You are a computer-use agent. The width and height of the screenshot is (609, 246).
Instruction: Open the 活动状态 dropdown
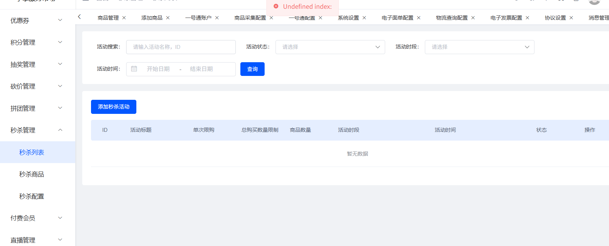tap(330, 47)
